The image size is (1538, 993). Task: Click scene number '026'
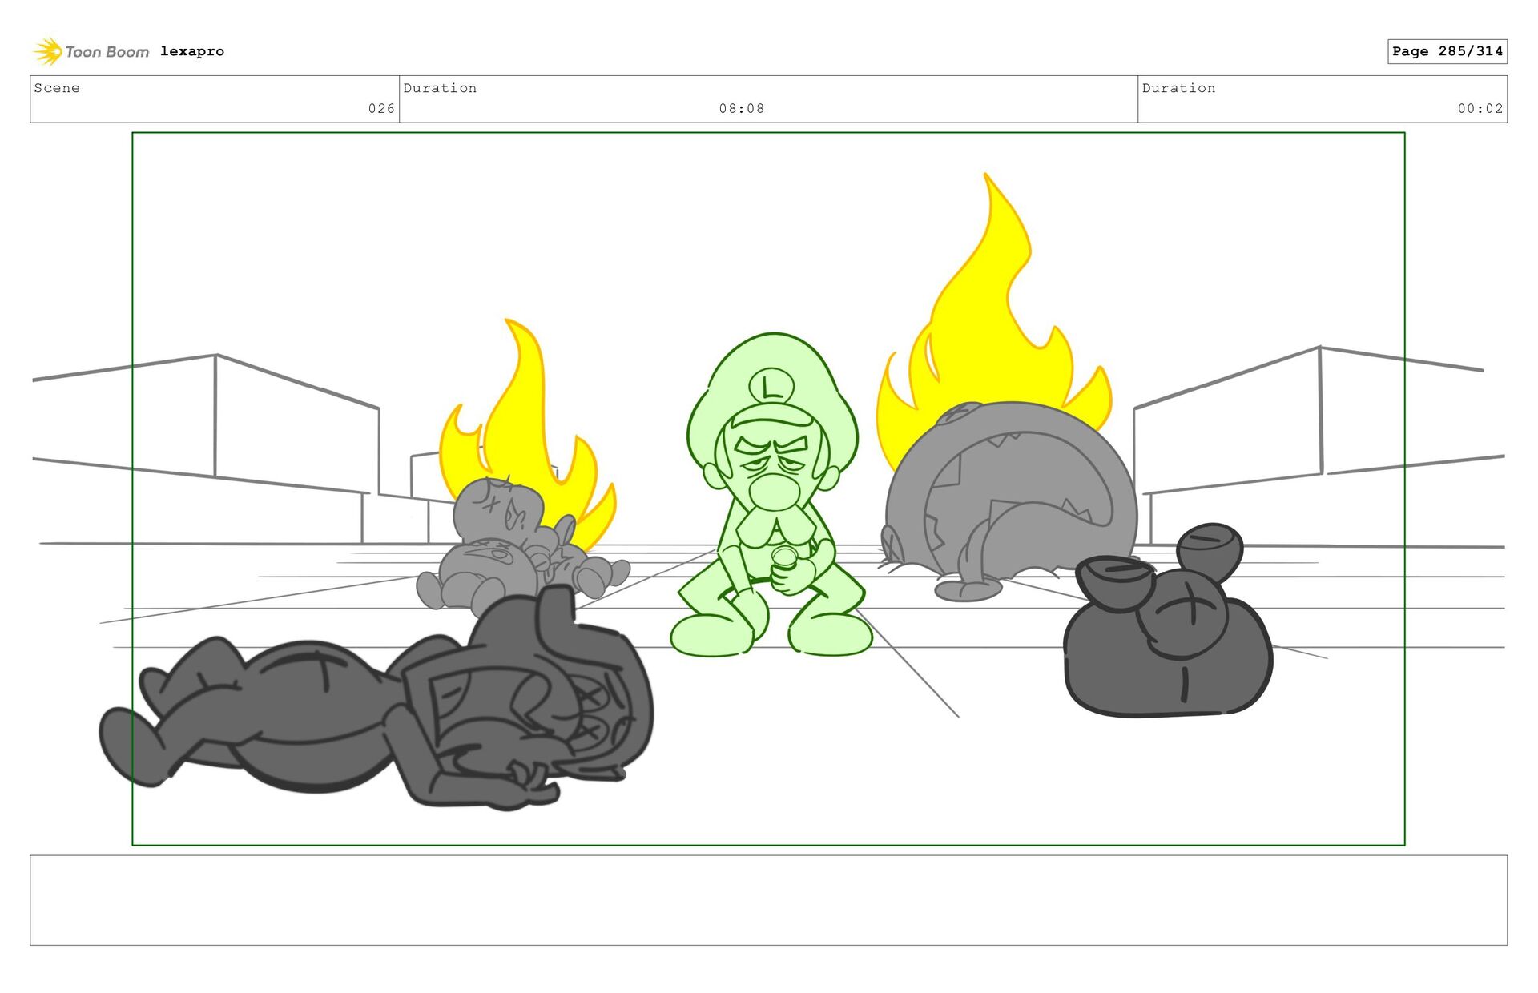(381, 108)
